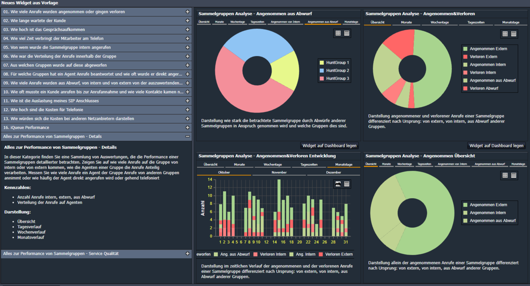Click the chart image icon in Entwicklung widget
This screenshot has width=530, height=286.
[x=338, y=184]
